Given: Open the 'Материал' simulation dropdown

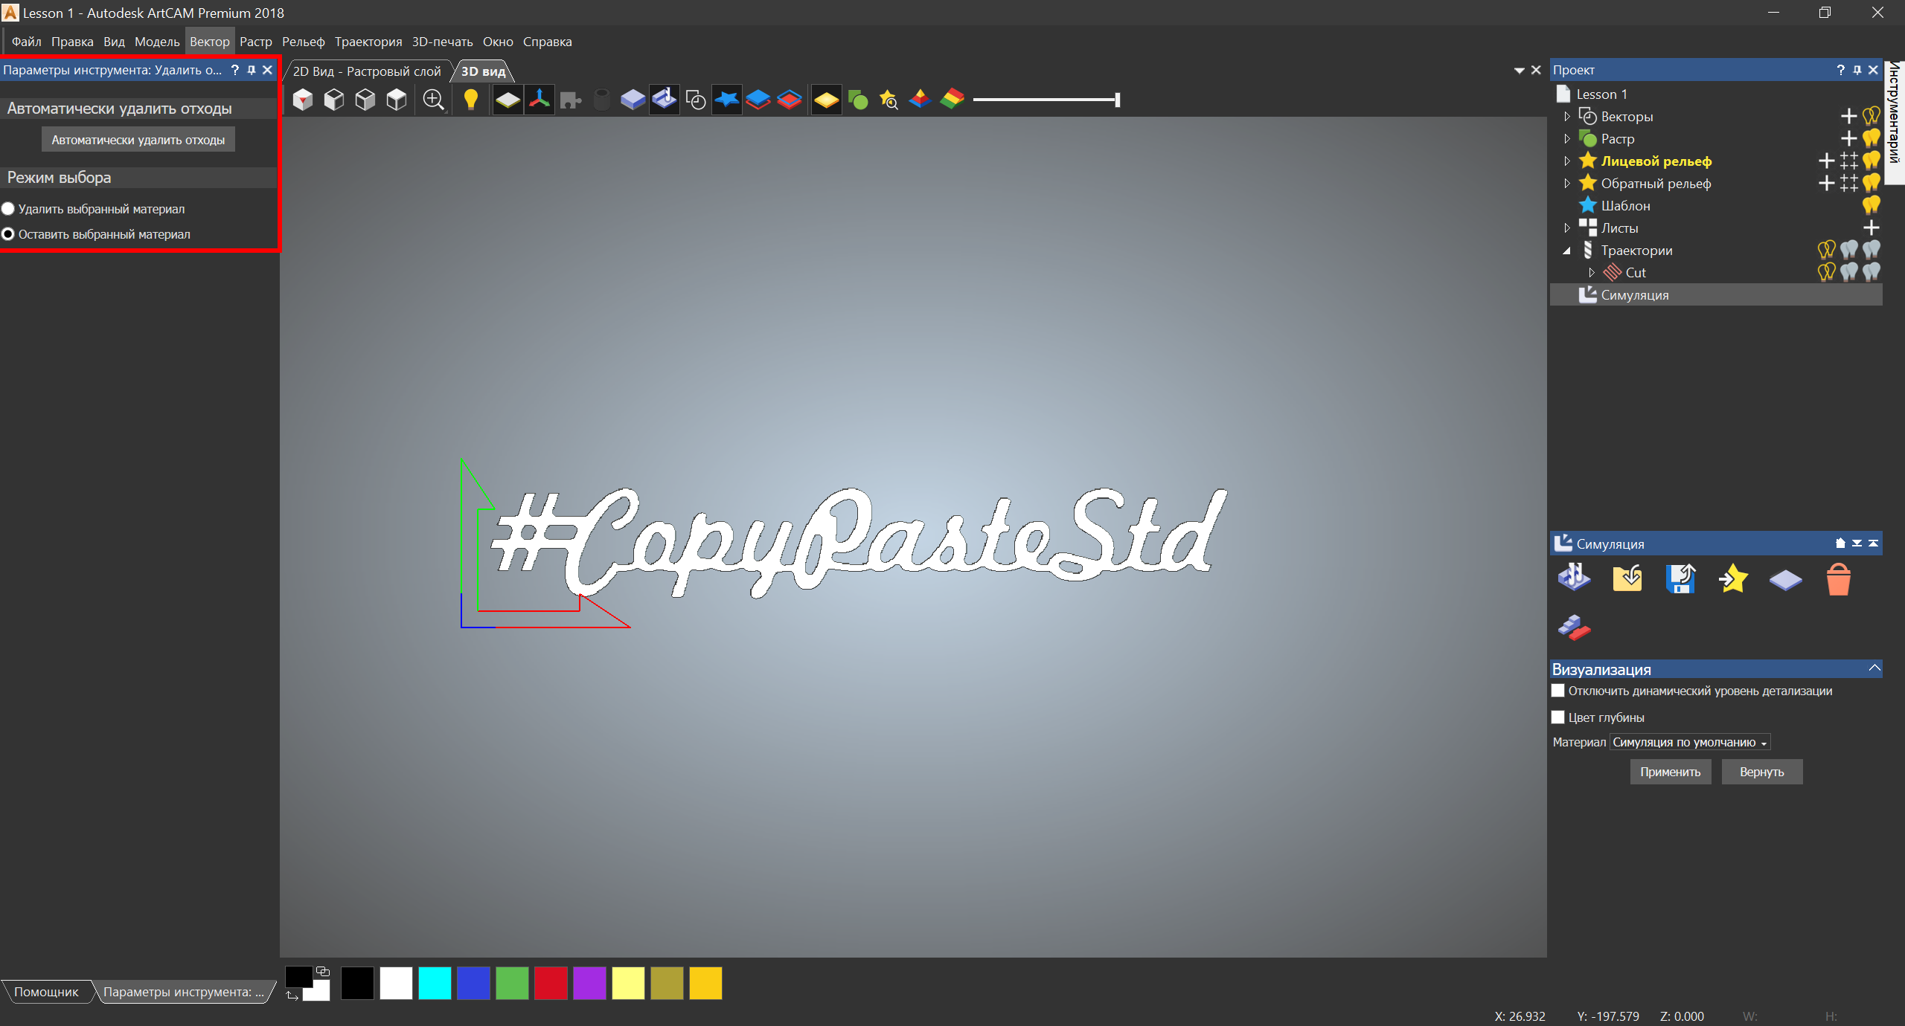Looking at the screenshot, I should point(1689,742).
